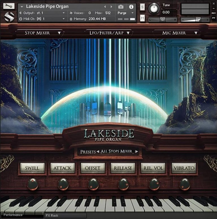
Task: Click the Release knob
Action: click(x=123, y=184)
